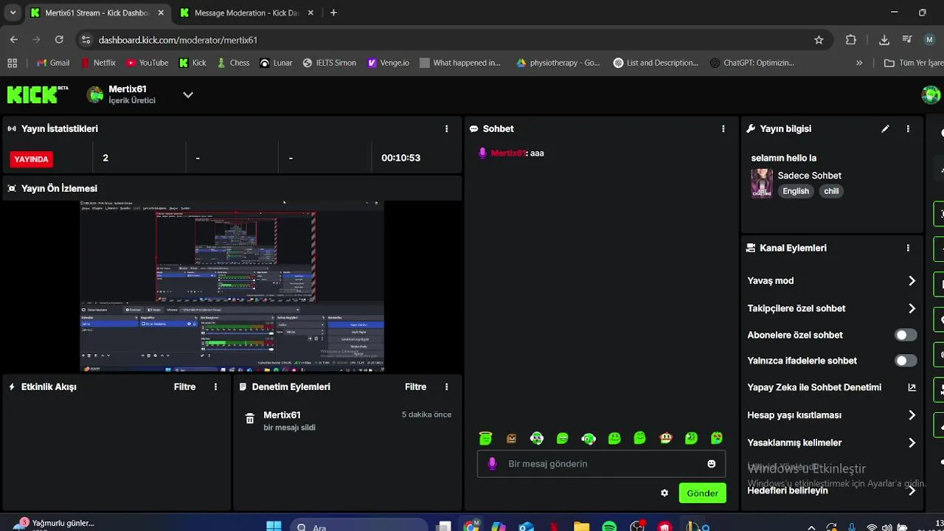Click the stream duration 00:10:53

click(x=400, y=158)
